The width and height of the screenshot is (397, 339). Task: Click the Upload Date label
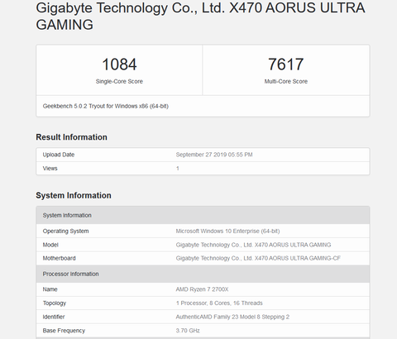coord(59,155)
